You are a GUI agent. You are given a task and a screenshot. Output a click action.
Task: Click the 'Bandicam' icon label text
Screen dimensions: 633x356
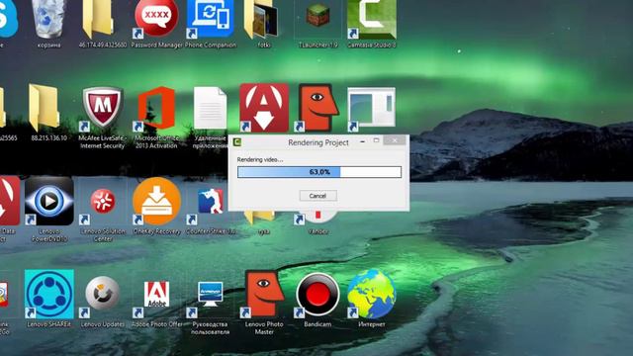317,324
